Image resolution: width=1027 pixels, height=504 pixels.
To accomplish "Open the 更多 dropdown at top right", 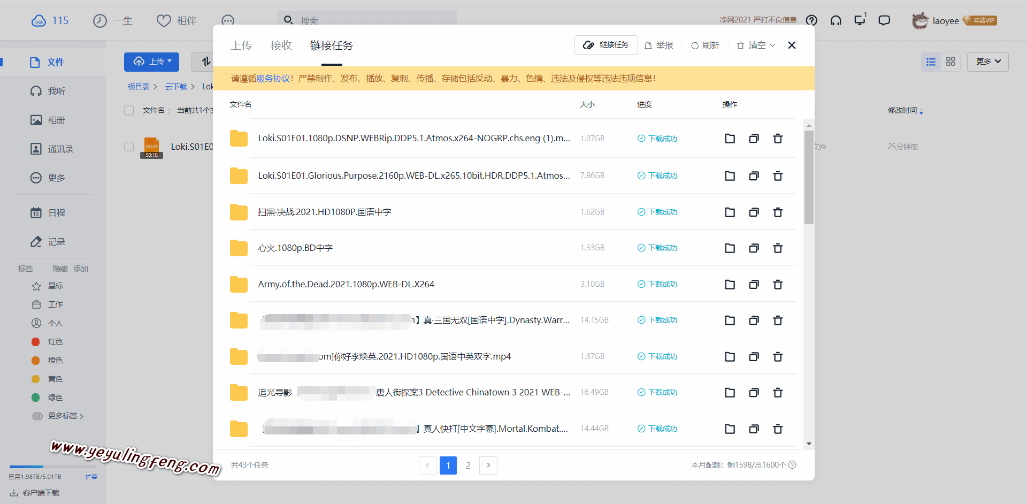I will point(987,62).
